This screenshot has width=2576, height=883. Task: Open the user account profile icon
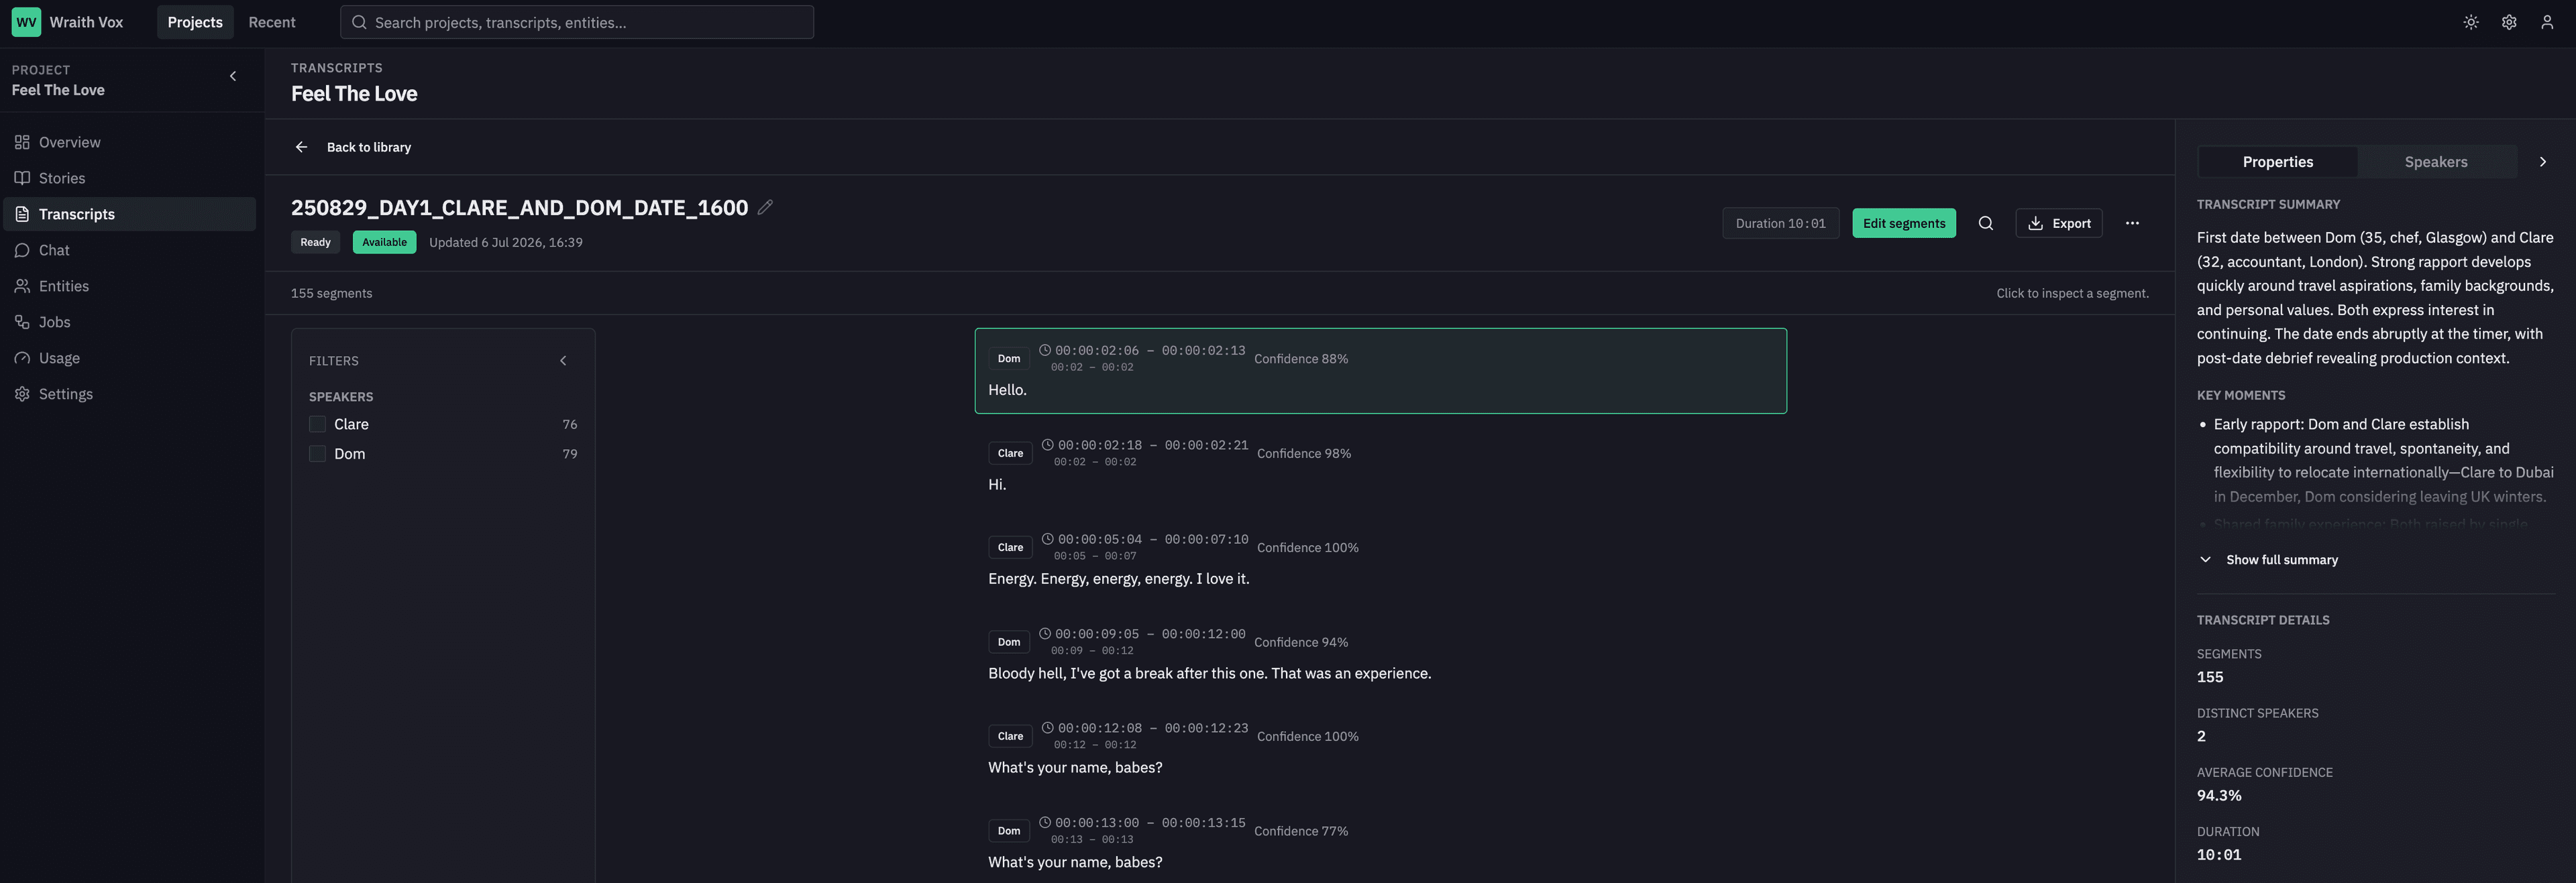pos(2547,22)
